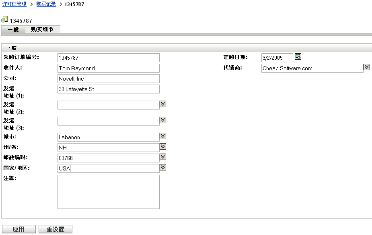This screenshot has width=372, height=235.
Task: Expand the reseller dropdown list
Action: 367,67
